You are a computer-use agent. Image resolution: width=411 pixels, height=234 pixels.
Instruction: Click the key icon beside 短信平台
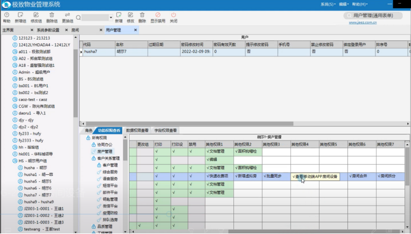click(x=99, y=185)
